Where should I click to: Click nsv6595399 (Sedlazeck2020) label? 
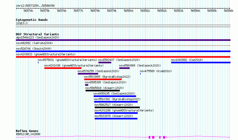click(x=106, y=82)
